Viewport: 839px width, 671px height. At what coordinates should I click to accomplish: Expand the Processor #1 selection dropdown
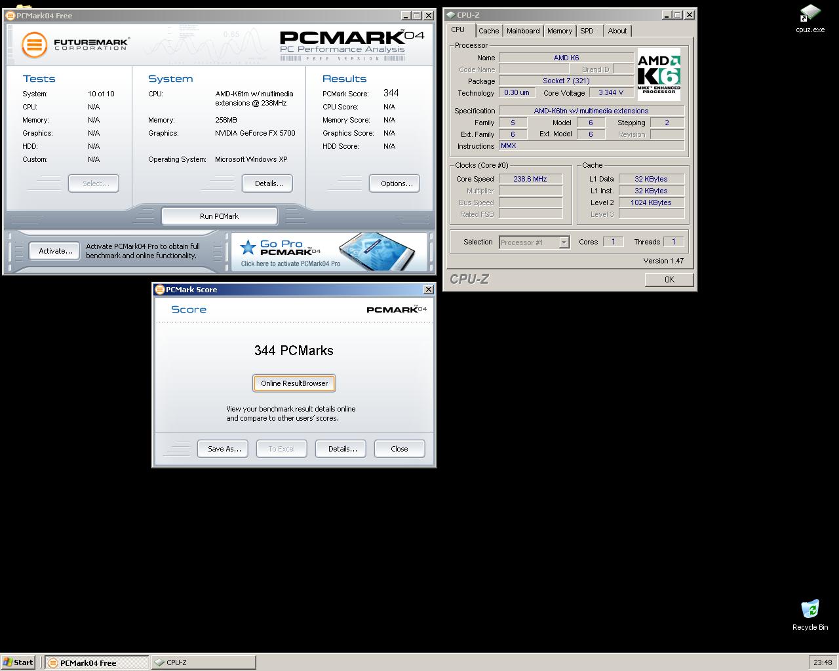click(564, 242)
